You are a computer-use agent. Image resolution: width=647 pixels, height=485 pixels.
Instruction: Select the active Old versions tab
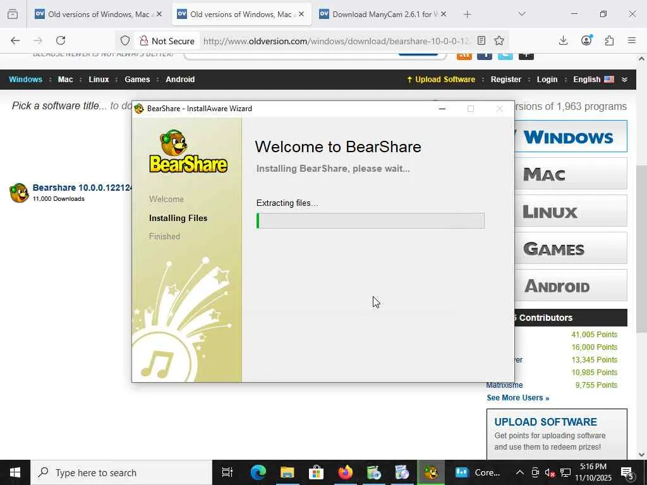click(x=241, y=14)
